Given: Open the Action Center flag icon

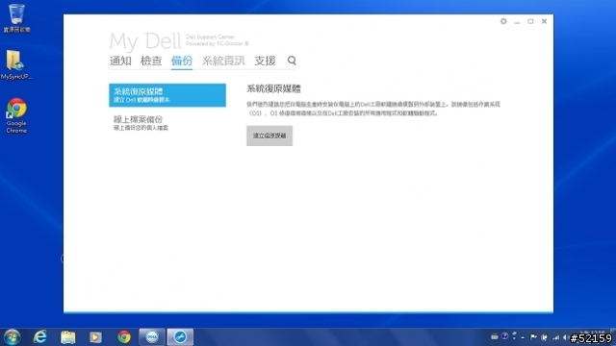Looking at the screenshot, I should (x=533, y=337).
